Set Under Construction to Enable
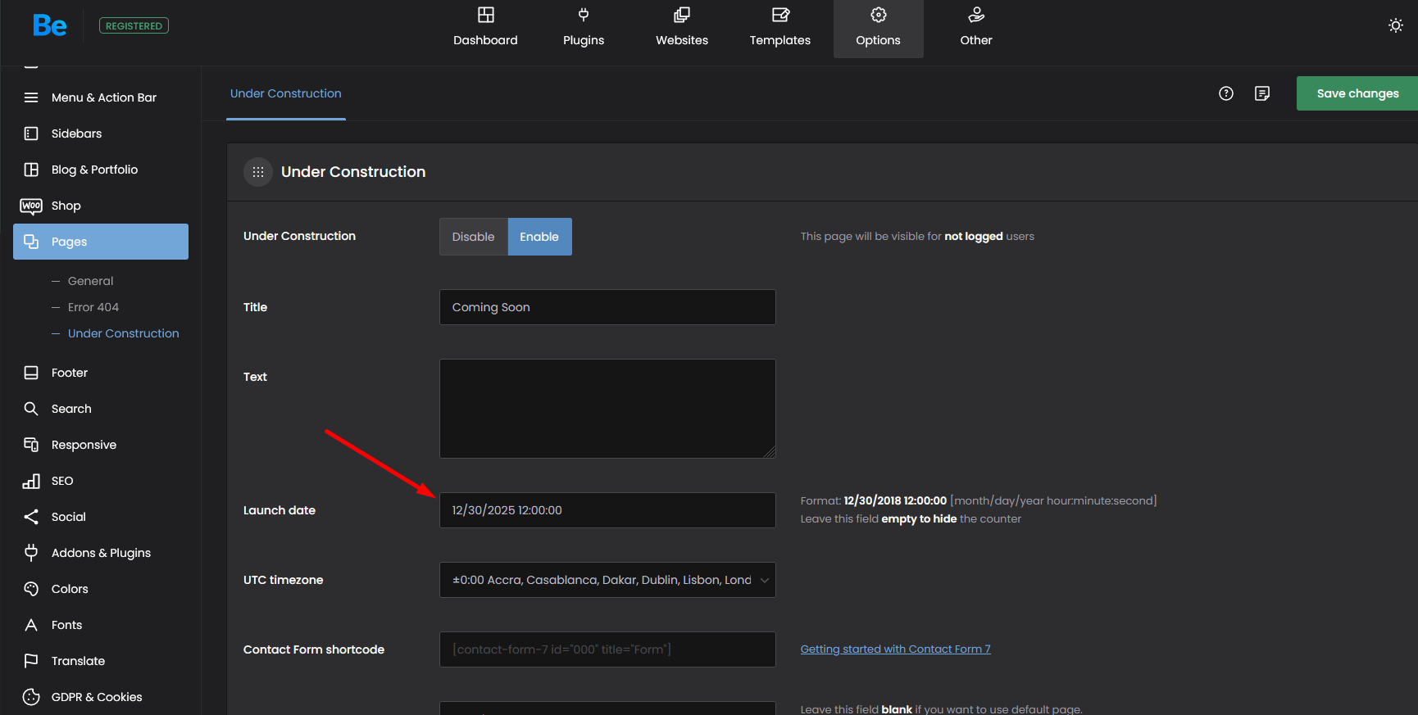1418x715 pixels. point(539,237)
